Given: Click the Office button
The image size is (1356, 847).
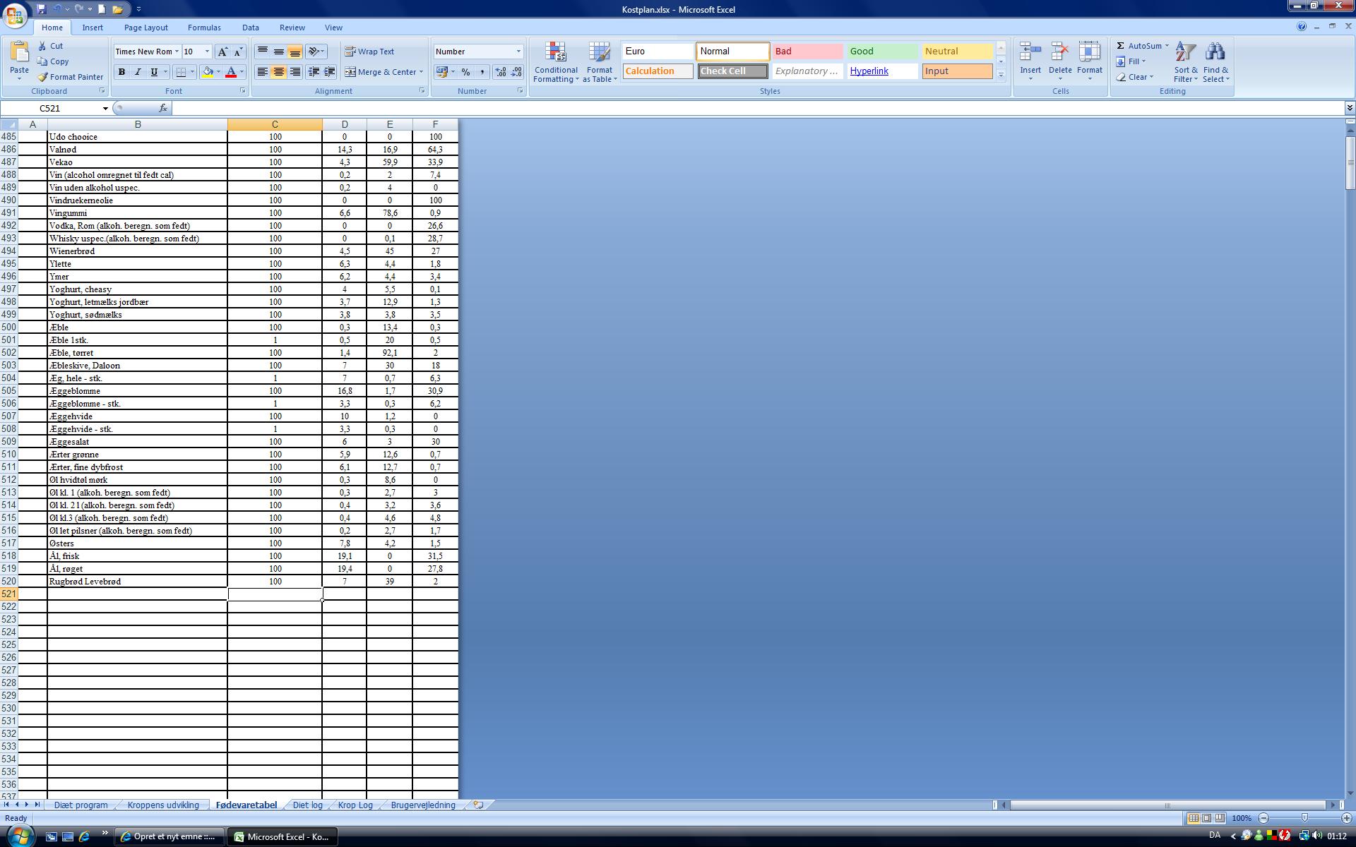Looking at the screenshot, I should pyautogui.click(x=15, y=14).
